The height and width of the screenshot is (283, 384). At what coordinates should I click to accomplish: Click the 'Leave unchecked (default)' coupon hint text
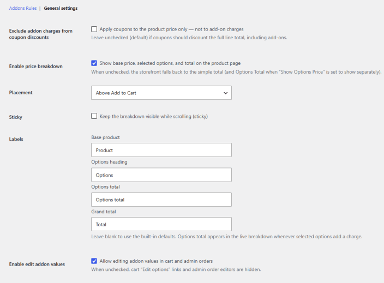pyautogui.click(x=189, y=38)
